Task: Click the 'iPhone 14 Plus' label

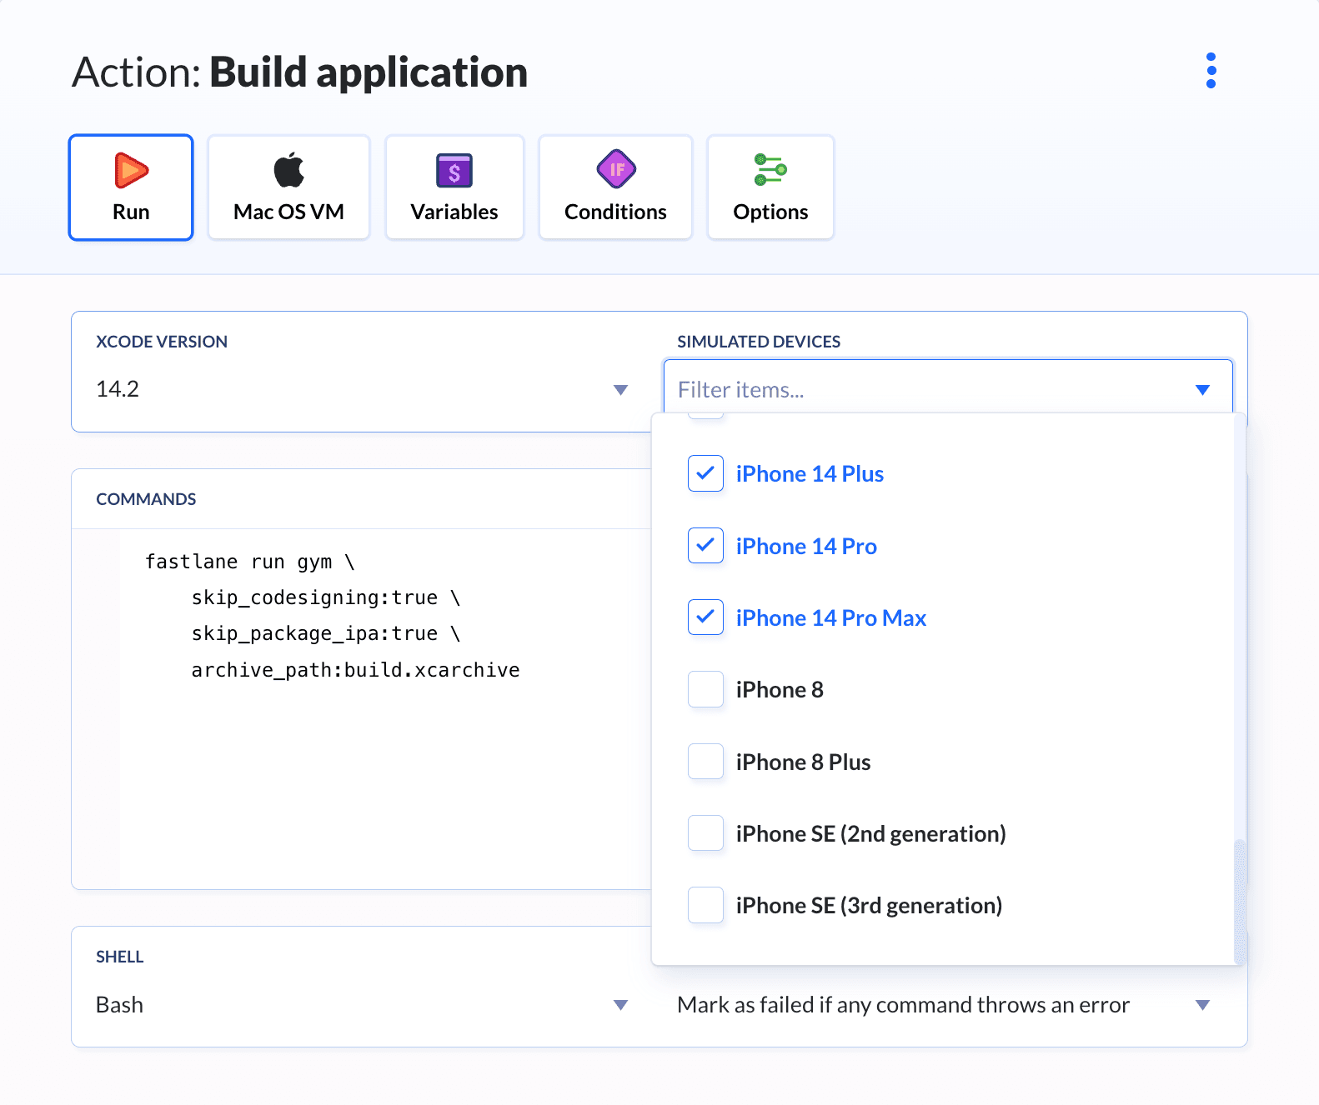Action: tap(810, 473)
